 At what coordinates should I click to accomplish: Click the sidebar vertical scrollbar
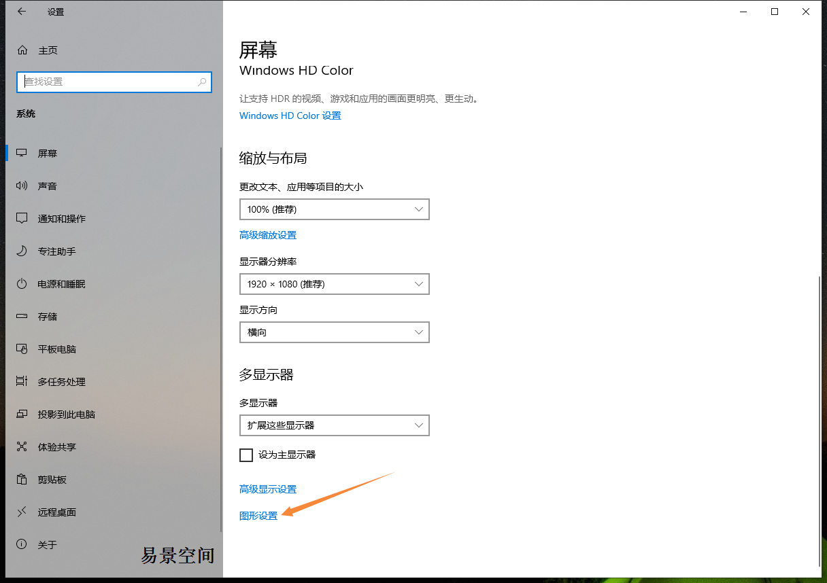(220, 340)
